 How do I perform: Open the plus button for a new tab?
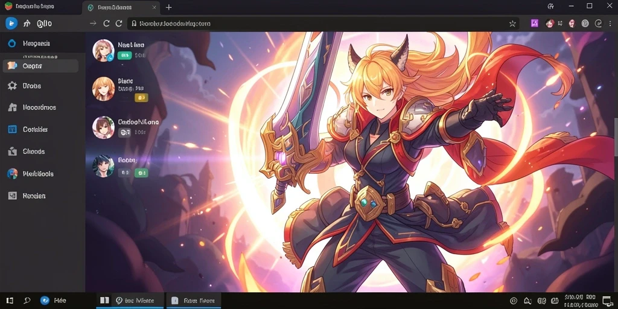(169, 7)
